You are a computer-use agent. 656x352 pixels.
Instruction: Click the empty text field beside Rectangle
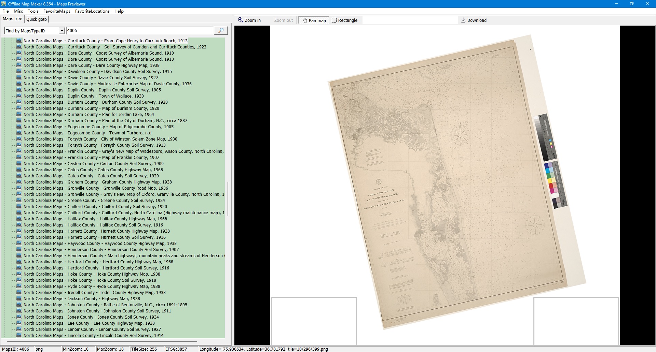[410, 20]
